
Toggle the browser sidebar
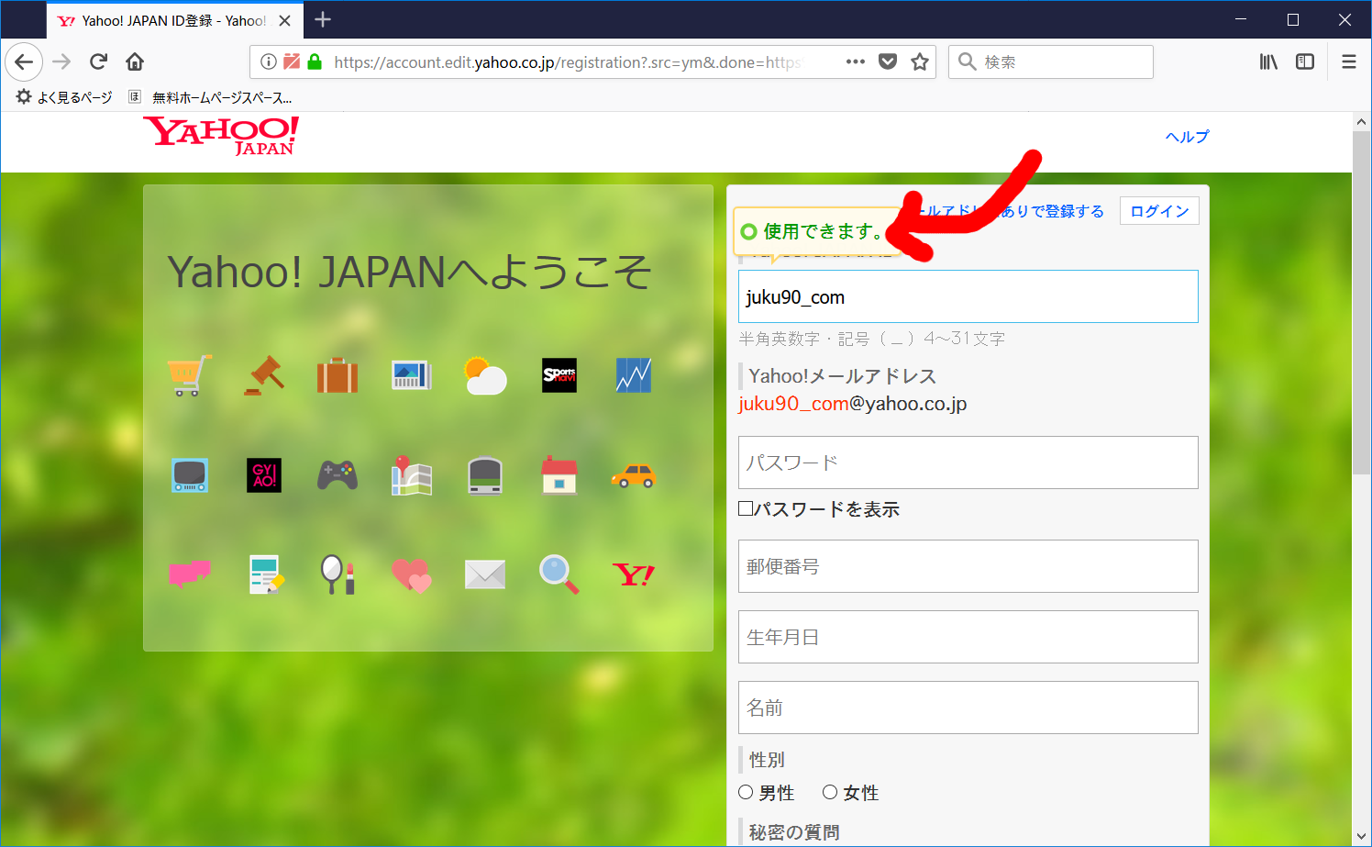pyautogui.click(x=1305, y=61)
